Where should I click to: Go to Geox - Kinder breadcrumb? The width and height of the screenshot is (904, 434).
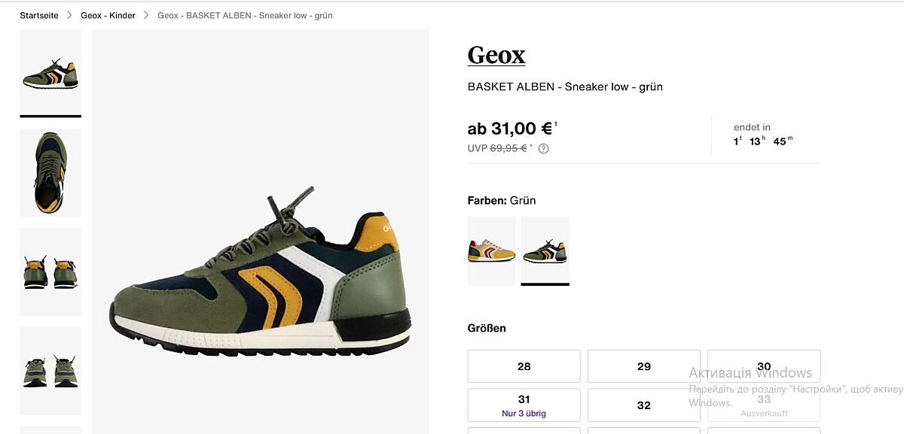[108, 16]
